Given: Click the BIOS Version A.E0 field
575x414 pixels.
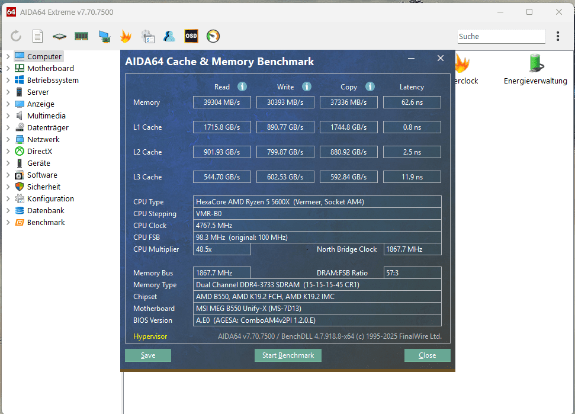Looking at the screenshot, I should tap(317, 320).
